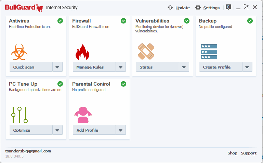Open the Settings link text
The height and width of the screenshot is (163, 263).
tap(211, 8)
